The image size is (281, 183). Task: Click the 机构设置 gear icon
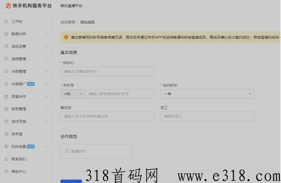click(x=6, y=147)
